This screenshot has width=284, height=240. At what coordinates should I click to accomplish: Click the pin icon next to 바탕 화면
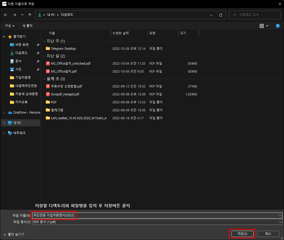coord(38,45)
